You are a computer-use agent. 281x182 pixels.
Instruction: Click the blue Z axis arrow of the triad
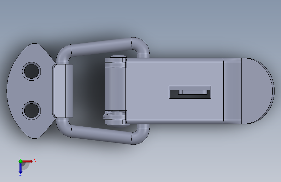(20, 168)
